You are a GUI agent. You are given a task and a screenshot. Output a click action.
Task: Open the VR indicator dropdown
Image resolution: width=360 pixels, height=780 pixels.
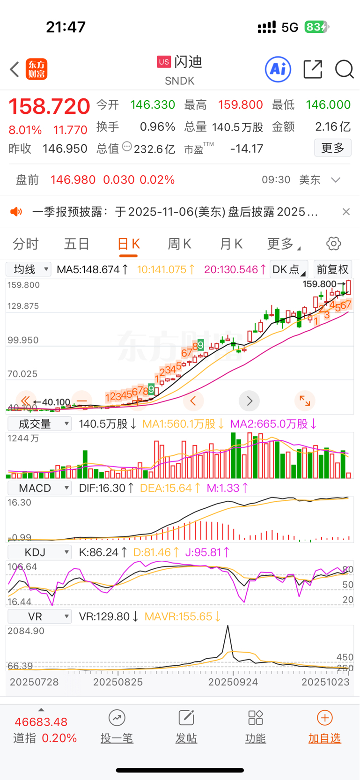pos(39,617)
